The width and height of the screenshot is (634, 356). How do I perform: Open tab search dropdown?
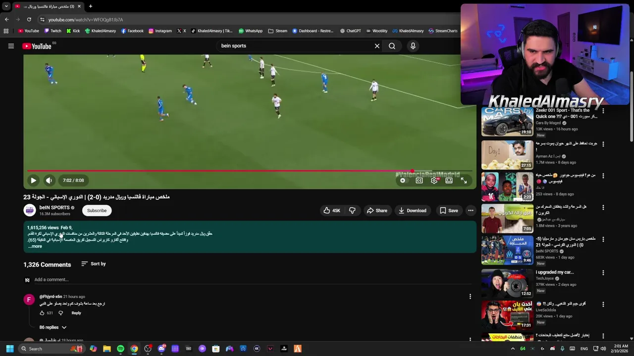[x=6, y=6]
